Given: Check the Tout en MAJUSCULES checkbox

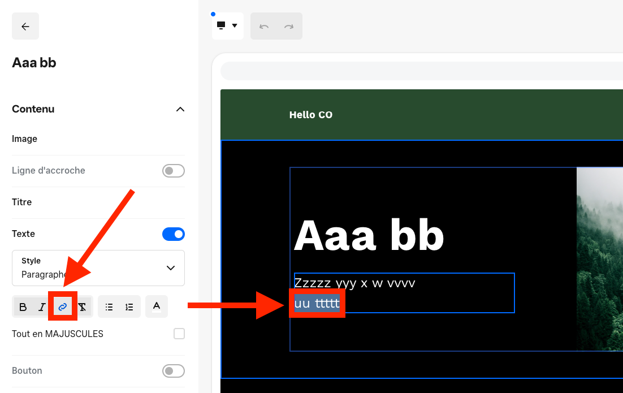Looking at the screenshot, I should pyautogui.click(x=179, y=334).
